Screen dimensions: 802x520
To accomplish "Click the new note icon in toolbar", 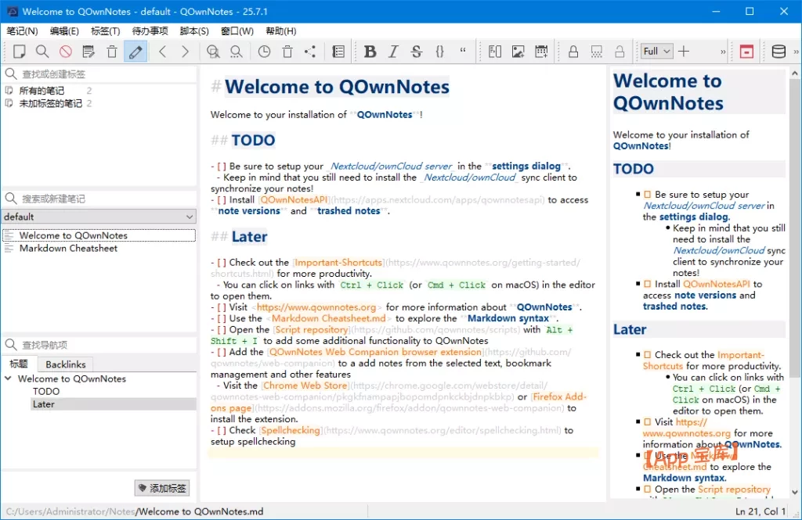I will coord(20,52).
